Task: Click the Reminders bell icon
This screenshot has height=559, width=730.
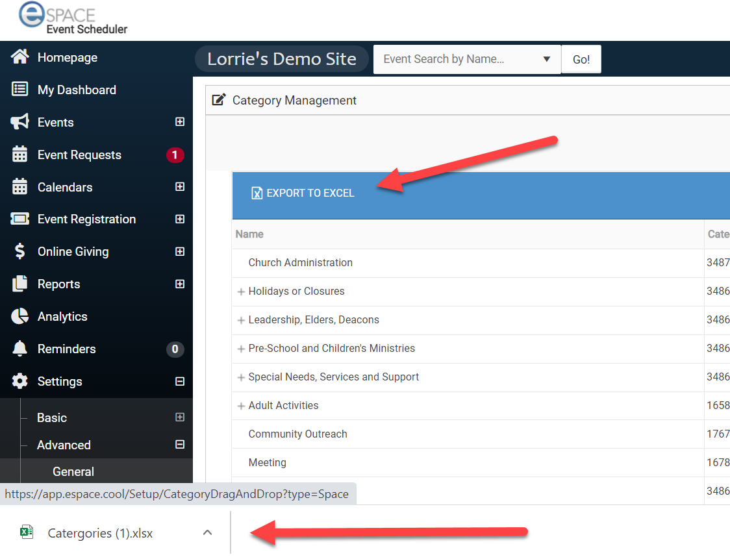Action: [x=20, y=349]
